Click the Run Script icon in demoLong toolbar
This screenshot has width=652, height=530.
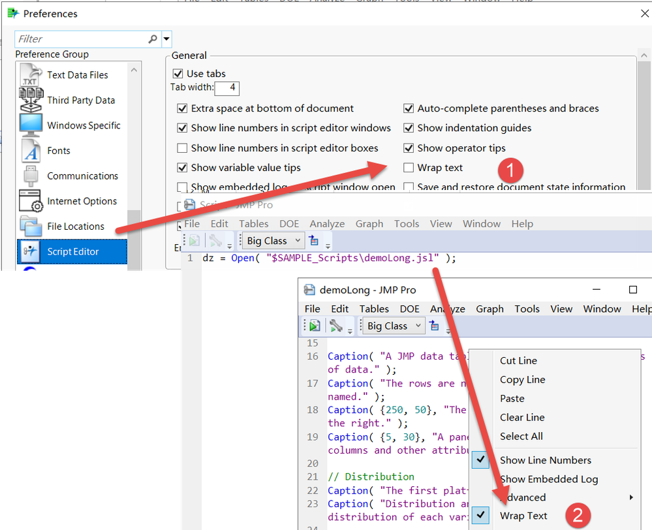pos(315,326)
